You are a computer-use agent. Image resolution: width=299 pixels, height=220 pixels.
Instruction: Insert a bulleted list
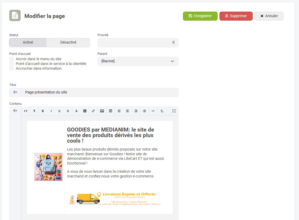[144, 111]
